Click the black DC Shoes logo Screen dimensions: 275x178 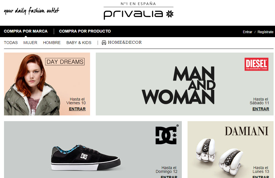tap(167, 135)
